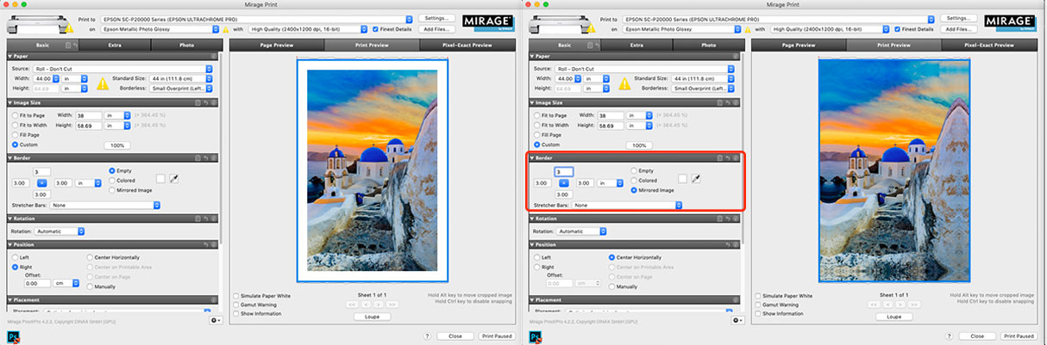This screenshot has width=1047, height=345.
Task: Open gear settings menu in right window
Action: 737,319
